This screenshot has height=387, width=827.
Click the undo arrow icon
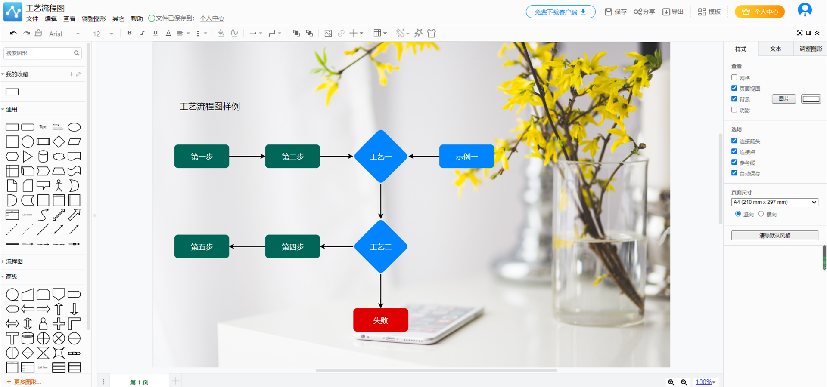[x=13, y=33]
